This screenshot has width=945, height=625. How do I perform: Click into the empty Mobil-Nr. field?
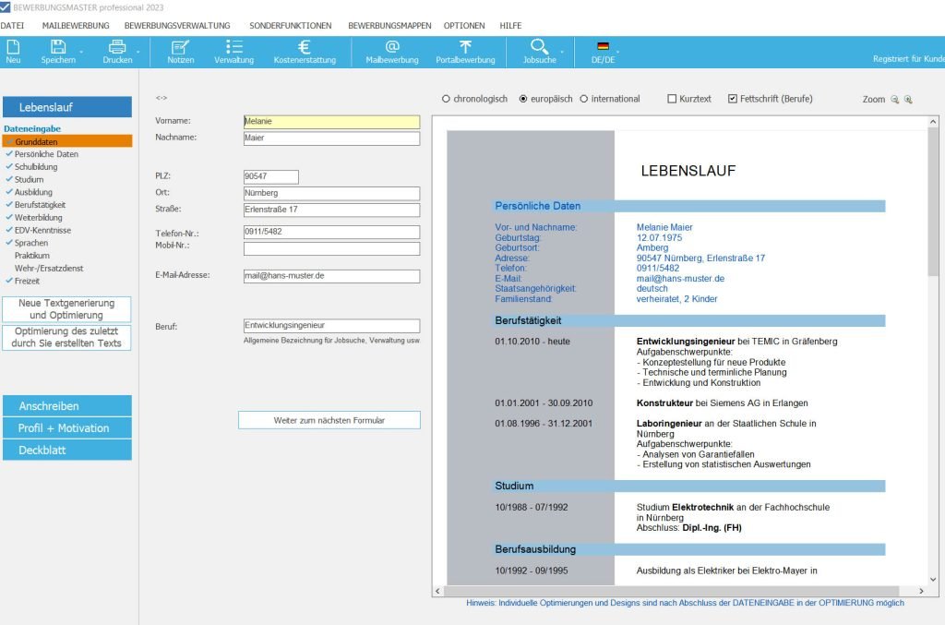pyautogui.click(x=331, y=248)
